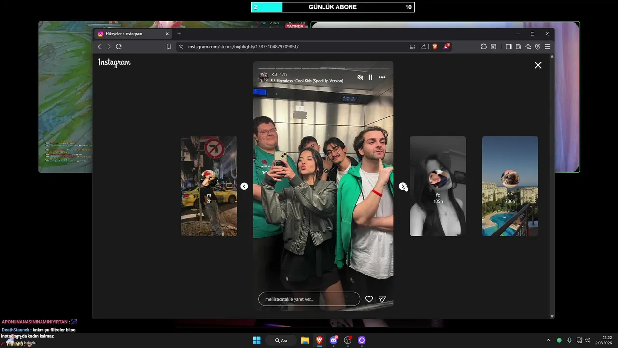
Task: Pause the playing story
Action: (x=370, y=77)
